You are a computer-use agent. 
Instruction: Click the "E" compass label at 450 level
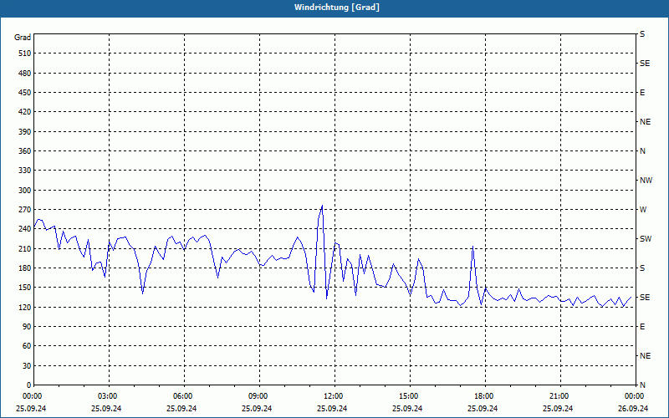click(x=642, y=93)
